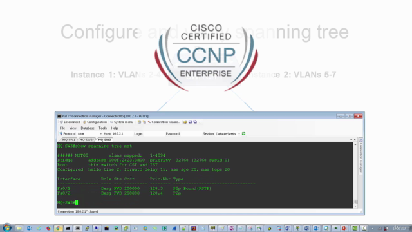Open the Connection Manager side panel
The height and width of the screenshot is (232, 412).
coord(360,156)
